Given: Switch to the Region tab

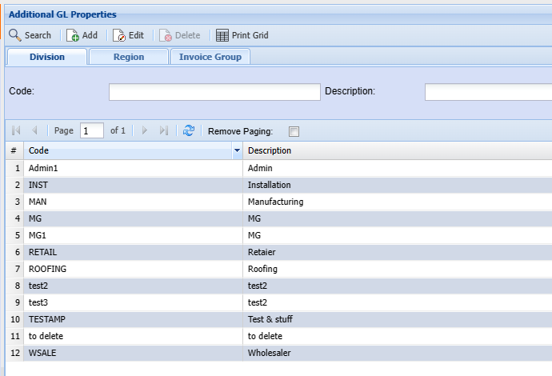Looking at the screenshot, I should (x=128, y=57).
